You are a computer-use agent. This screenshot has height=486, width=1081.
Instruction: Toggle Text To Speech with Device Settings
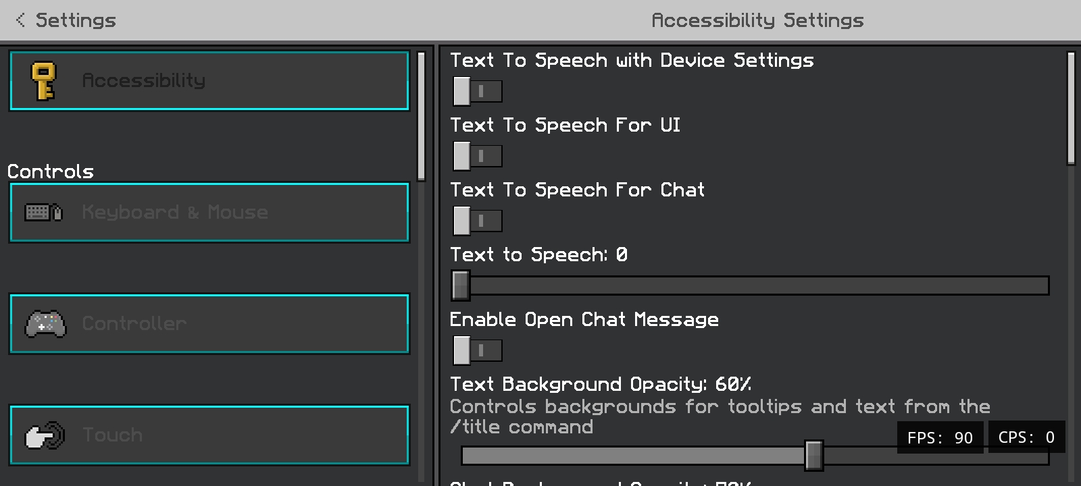(x=478, y=91)
